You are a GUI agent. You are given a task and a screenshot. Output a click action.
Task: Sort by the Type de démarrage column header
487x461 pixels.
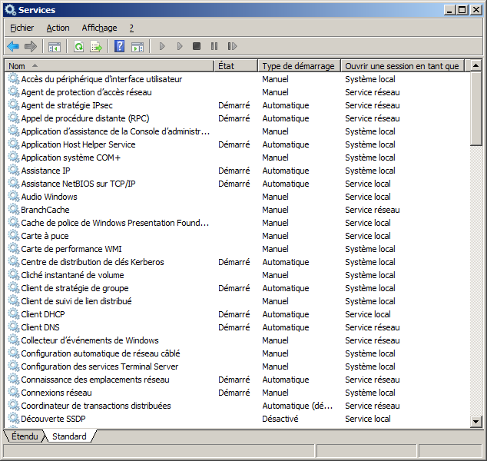pos(298,66)
